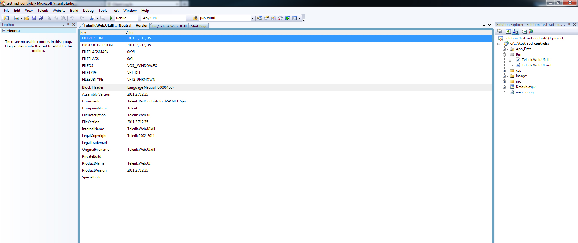Open the New Project dropdown arrow
Viewport: 578px width, 243px height.
tap(11, 18)
